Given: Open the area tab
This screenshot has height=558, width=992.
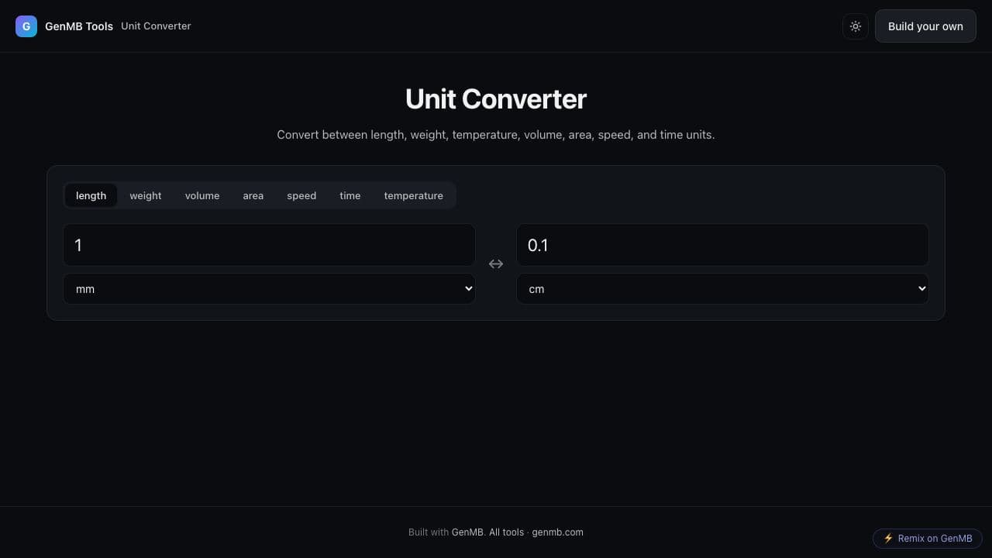Looking at the screenshot, I should [253, 195].
